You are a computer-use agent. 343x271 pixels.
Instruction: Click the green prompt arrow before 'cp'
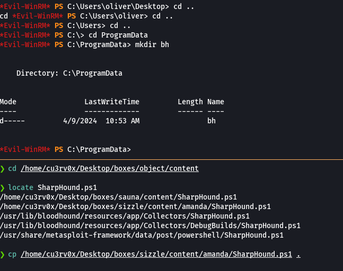[3, 255]
